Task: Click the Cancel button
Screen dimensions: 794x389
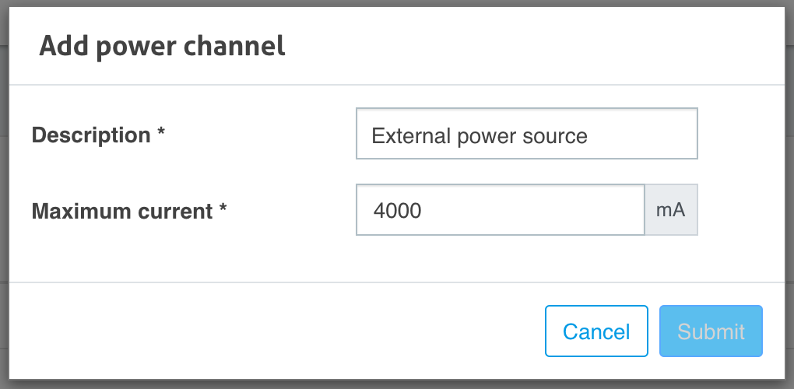Action: 596,331
